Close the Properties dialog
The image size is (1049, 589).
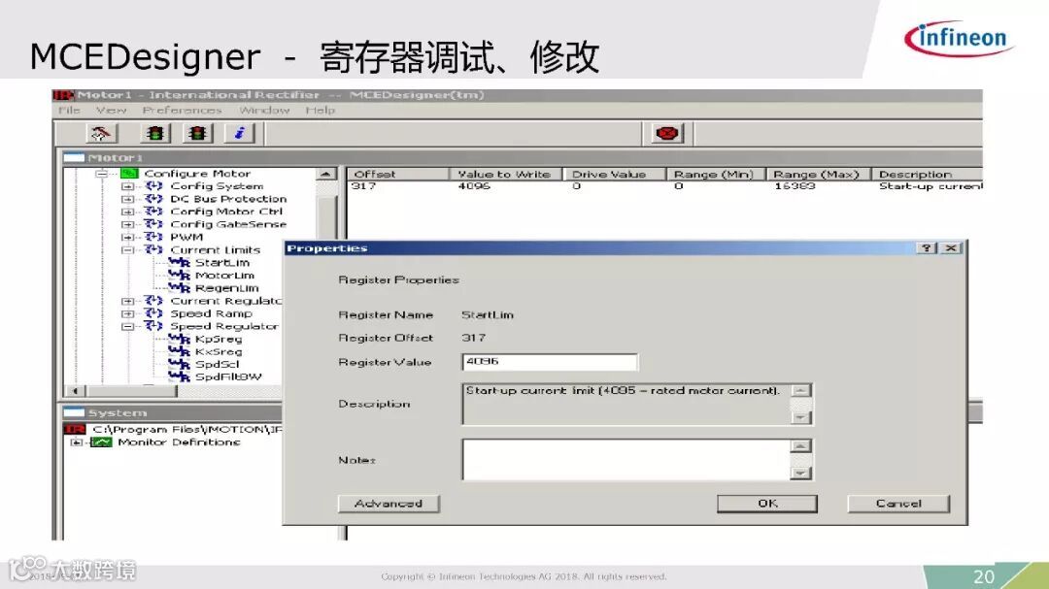pyautogui.click(x=951, y=248)
